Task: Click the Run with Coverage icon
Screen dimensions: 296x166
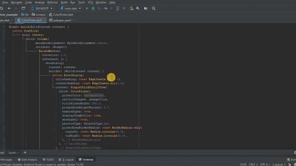Action: (x=99, y=8)
